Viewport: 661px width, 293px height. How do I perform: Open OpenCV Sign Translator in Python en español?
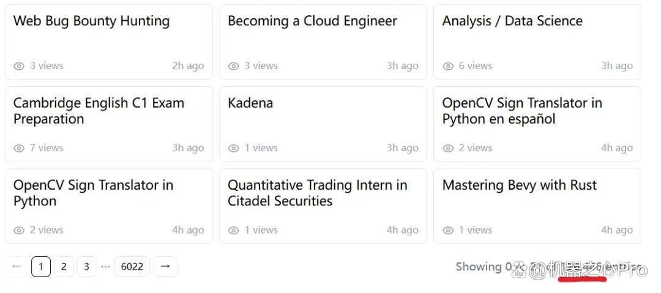(x=537, y=124)
